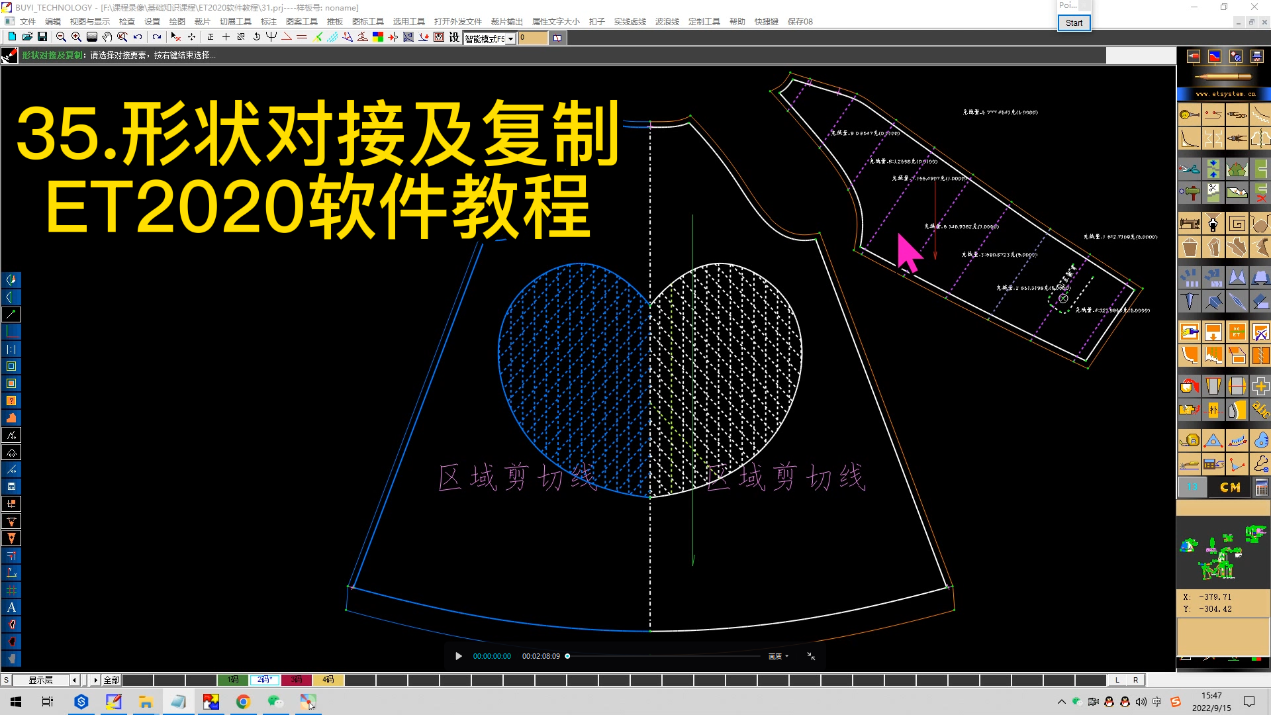
Task: Click the printer icon at right panel top
Action: point(1256,56)
